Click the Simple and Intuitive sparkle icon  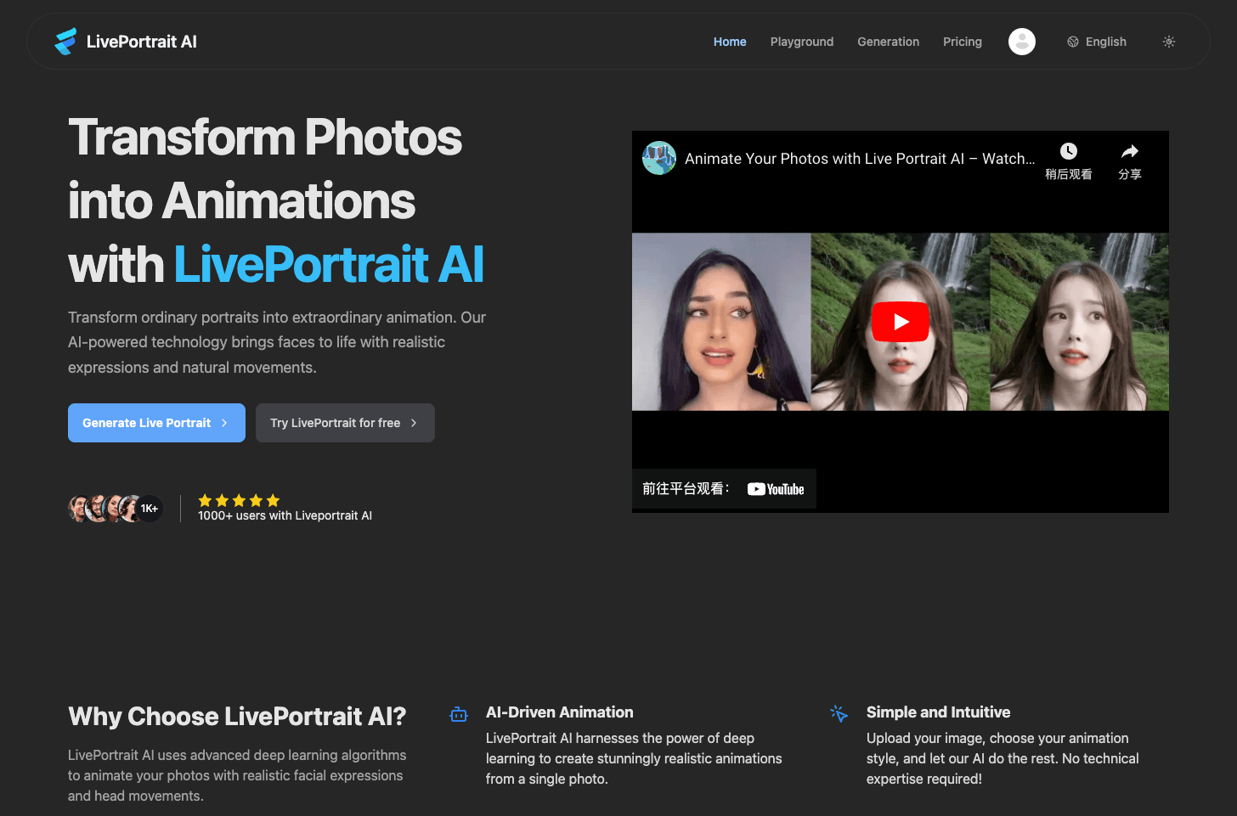pyautogui.click(x=839, y=713)
